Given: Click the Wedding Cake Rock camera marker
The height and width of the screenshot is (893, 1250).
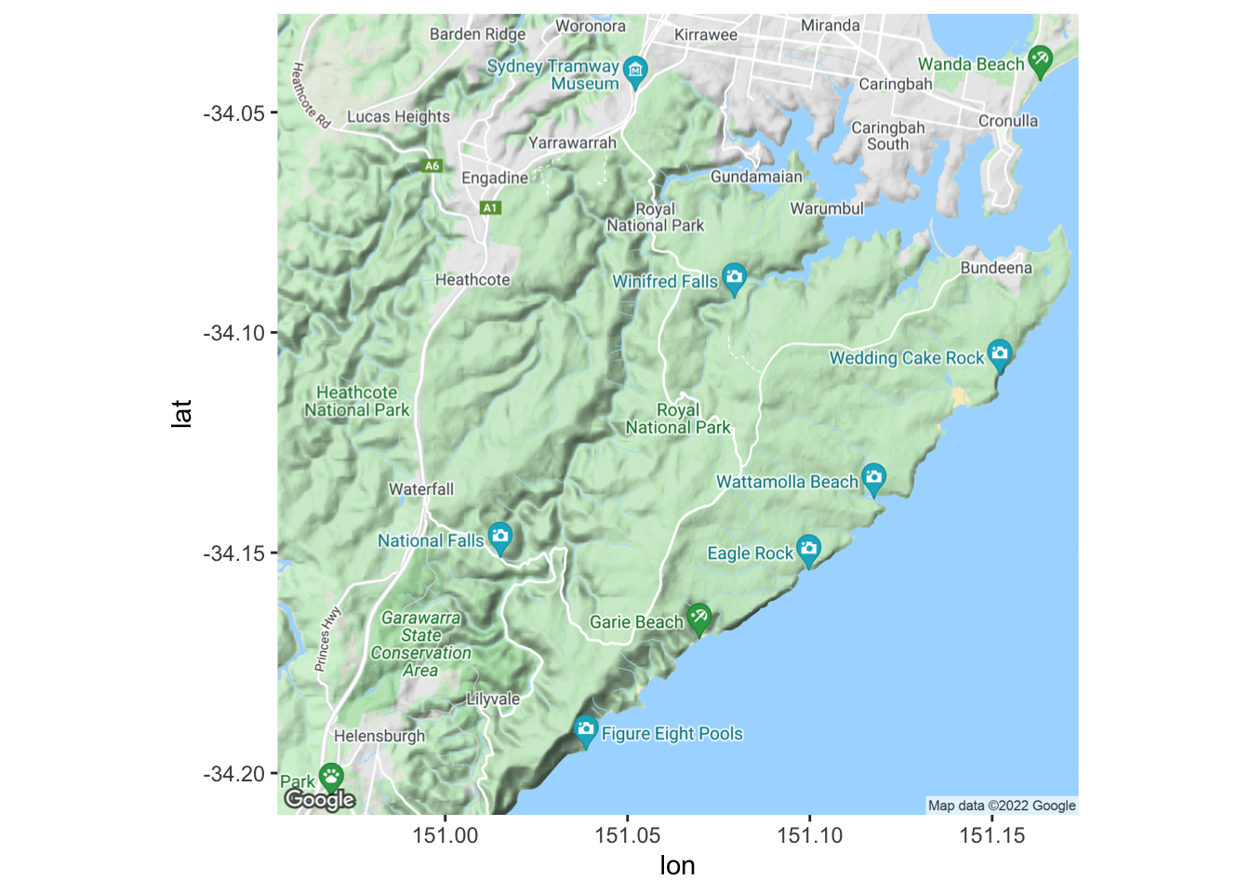Looking at the screenshot, I should coord(999,353).
